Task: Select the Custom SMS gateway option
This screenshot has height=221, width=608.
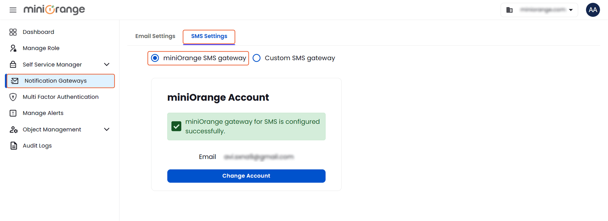Action: pos(256,58)
